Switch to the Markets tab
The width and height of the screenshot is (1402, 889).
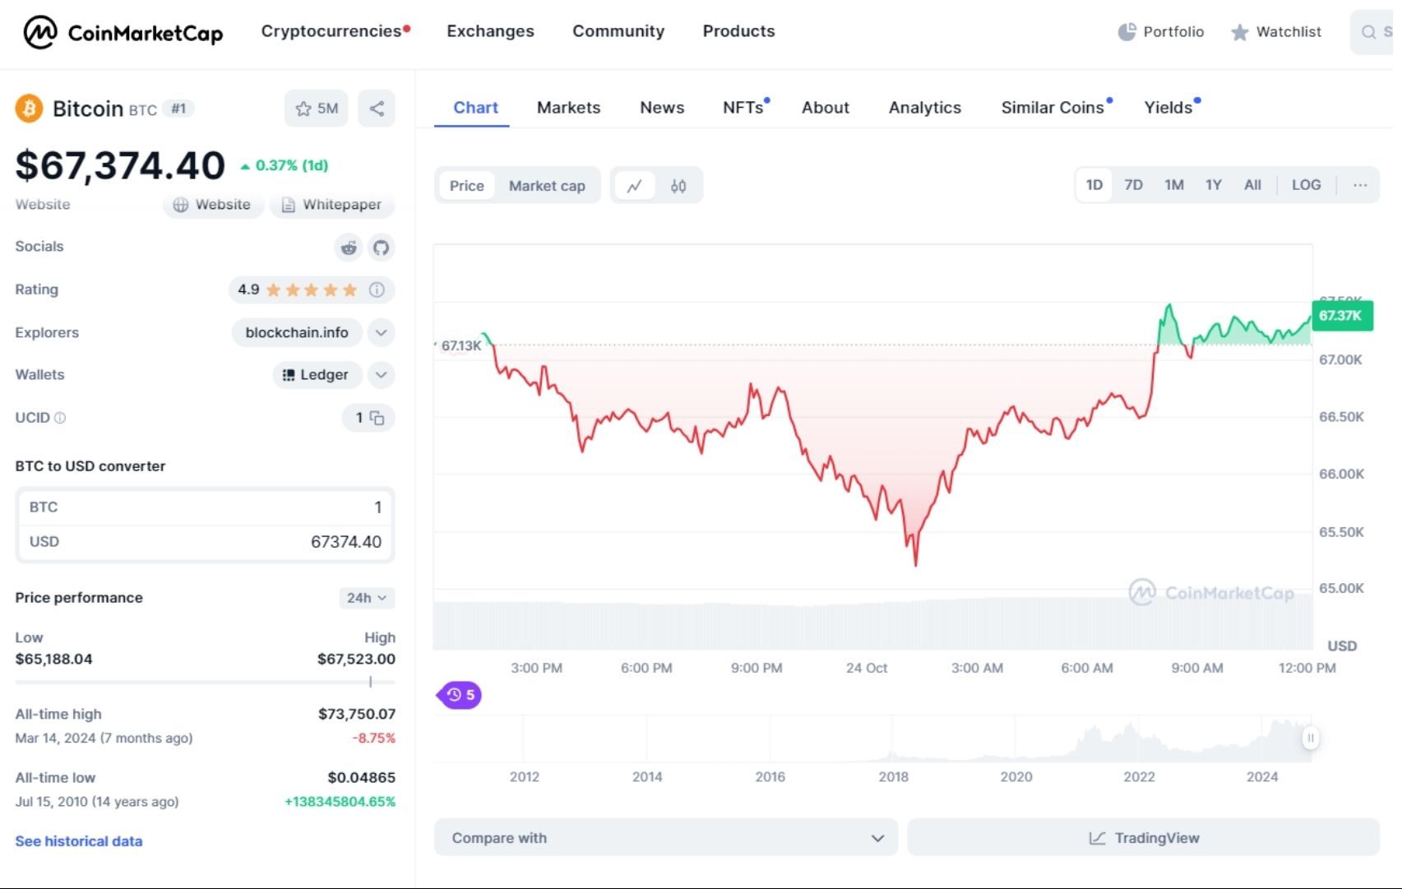point(568,107)
